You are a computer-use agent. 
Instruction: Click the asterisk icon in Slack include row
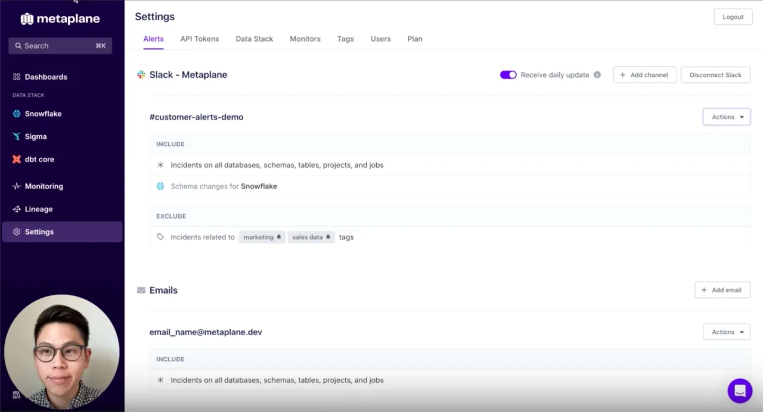point(160,165)
